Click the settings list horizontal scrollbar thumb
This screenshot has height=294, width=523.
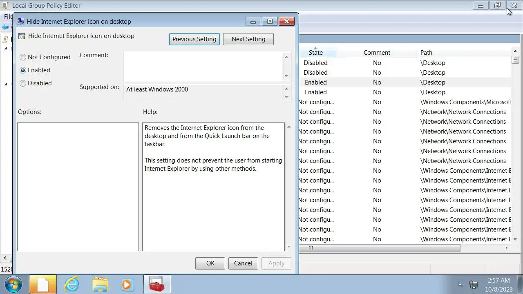click(x=380, y=248)
